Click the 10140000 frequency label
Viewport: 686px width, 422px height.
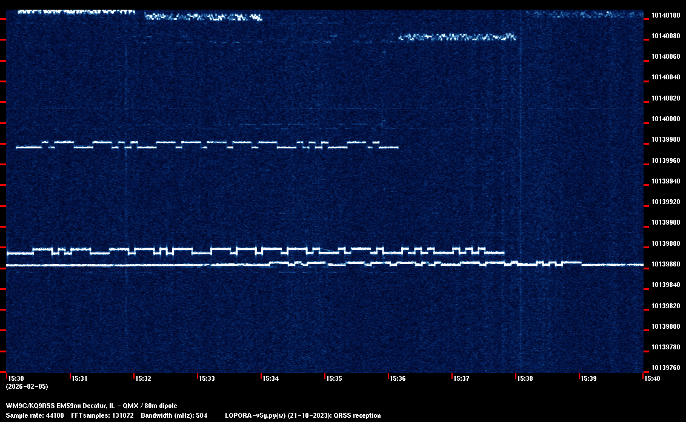[x=665, y=119]
